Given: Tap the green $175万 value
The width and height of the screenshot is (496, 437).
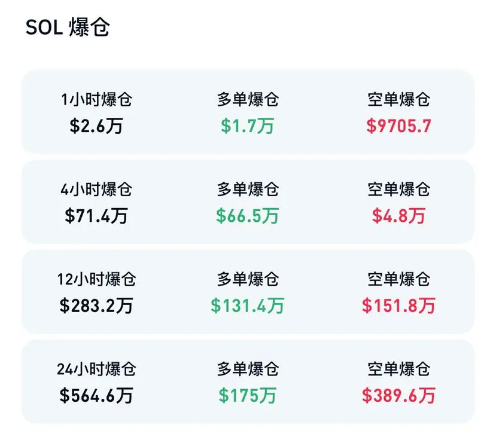Looking at the screenshot, I should coord(248,395).
